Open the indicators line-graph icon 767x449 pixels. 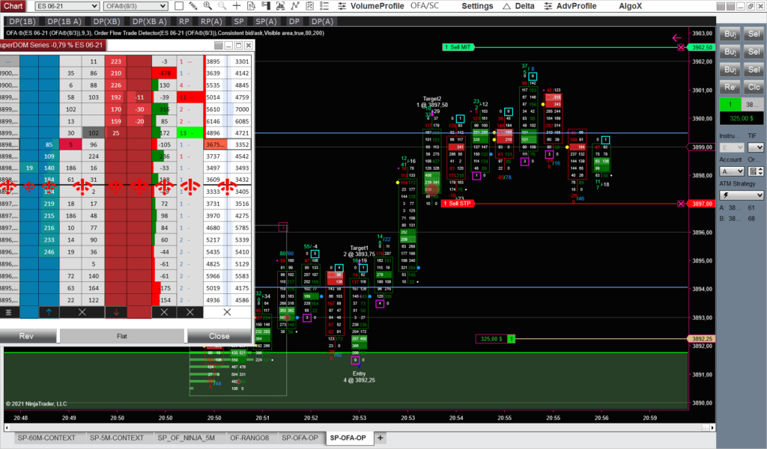point(295,6)
